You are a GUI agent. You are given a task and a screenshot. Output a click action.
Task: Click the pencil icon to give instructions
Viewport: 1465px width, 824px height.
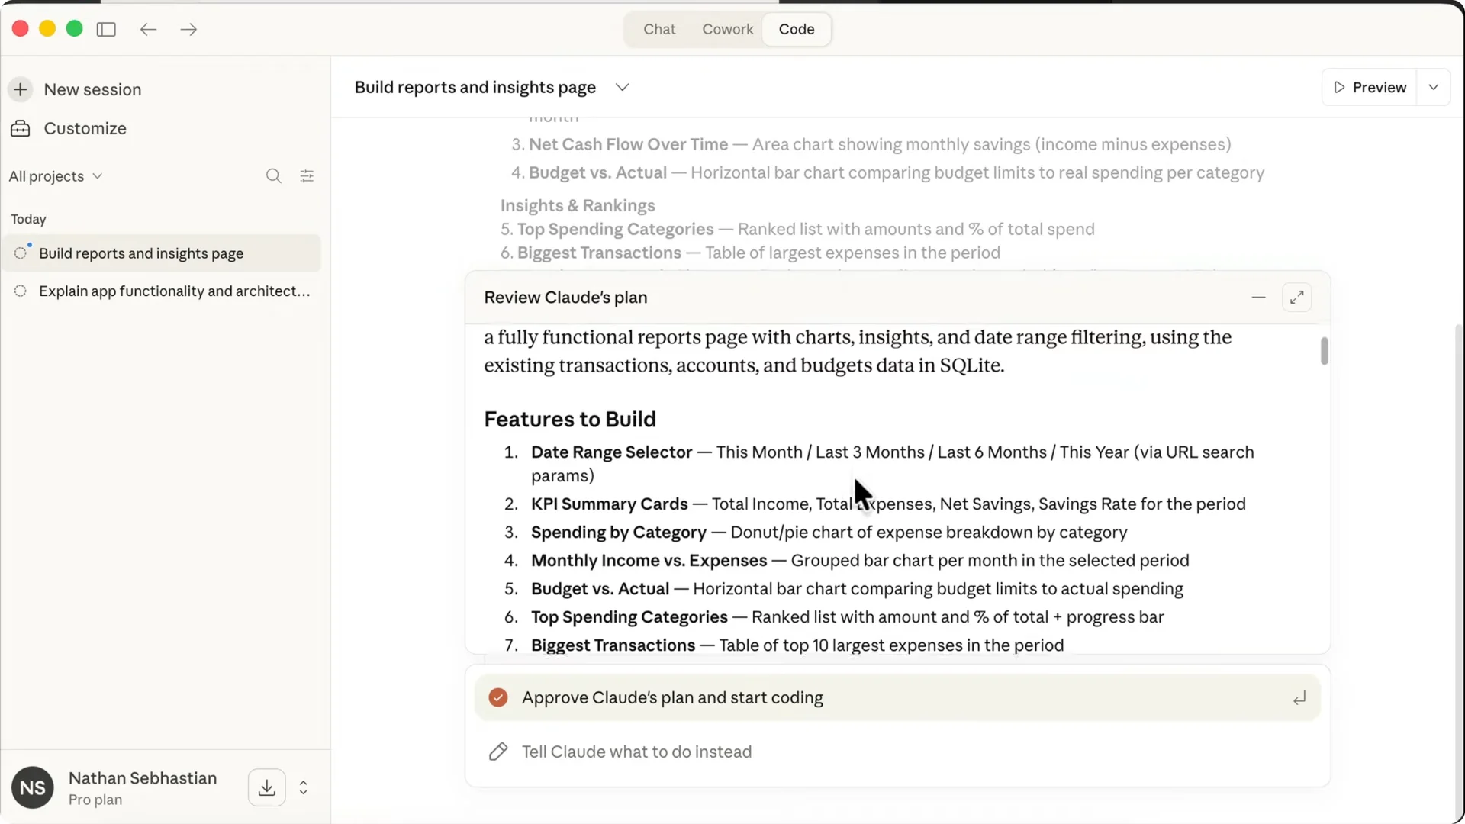(x=498, y=752)
